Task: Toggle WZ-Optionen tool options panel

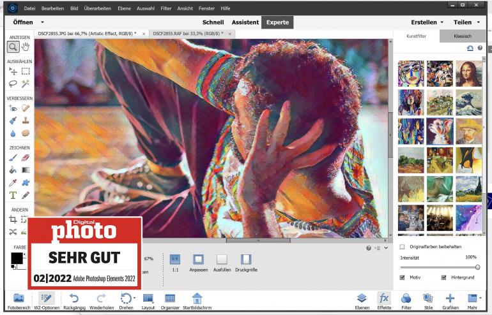Action: 47,301
